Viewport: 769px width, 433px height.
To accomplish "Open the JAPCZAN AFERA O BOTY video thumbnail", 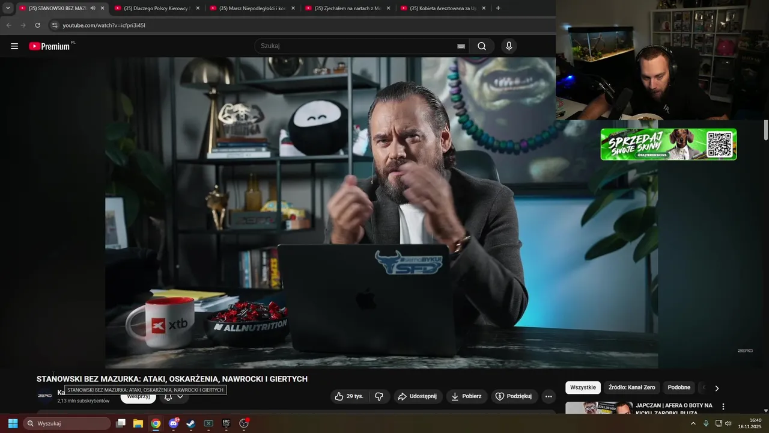I will (599, 408).
